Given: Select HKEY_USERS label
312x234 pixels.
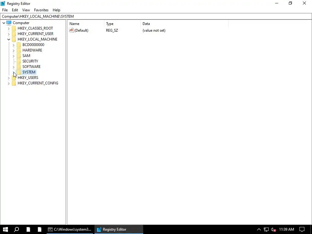Looking at the screenshot, I should (28, 77).
